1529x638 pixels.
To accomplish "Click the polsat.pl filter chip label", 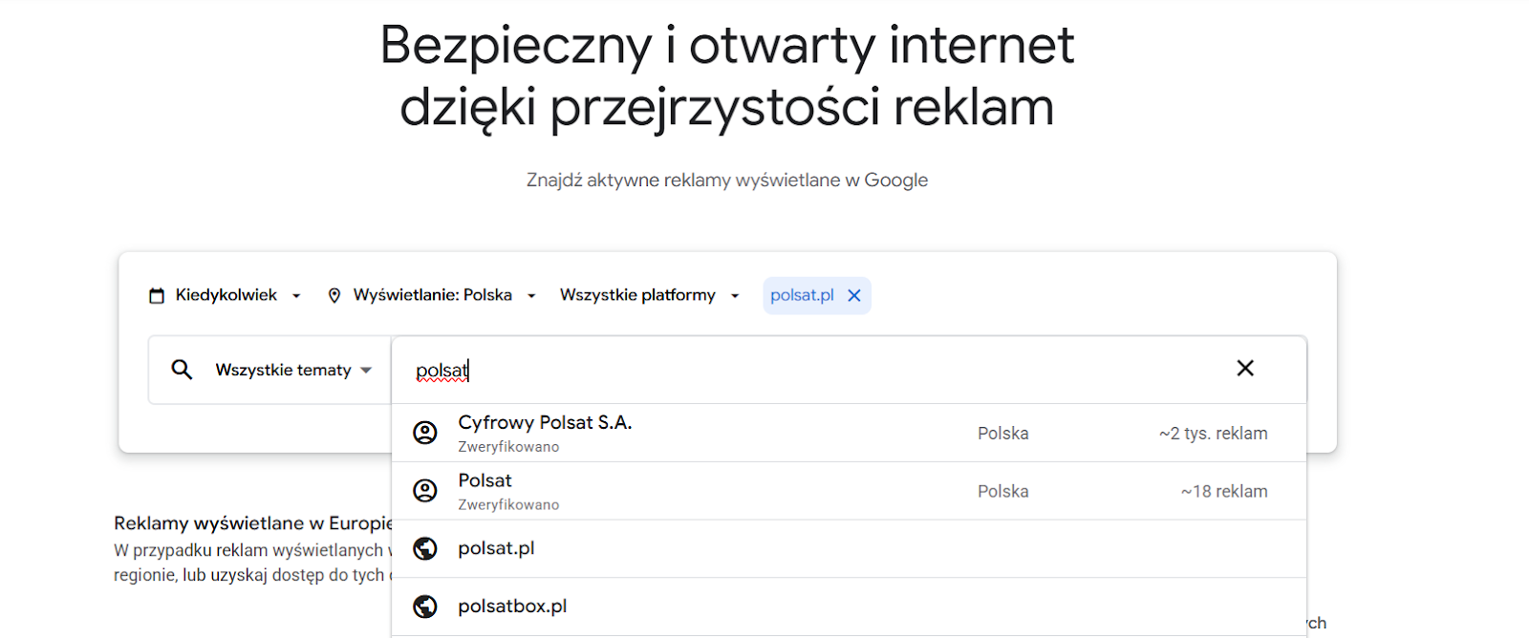I will point(802,296).
